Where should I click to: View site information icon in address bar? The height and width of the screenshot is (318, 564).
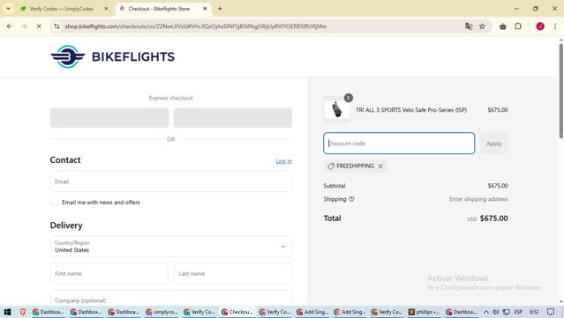(x=56, y=26)
